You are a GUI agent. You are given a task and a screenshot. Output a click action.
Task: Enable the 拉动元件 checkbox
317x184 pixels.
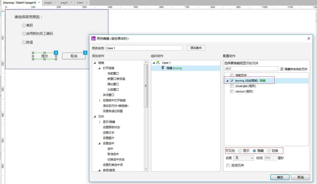click(x=228, y=165)
